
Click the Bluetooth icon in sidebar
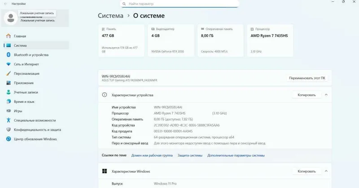point(9,55)
